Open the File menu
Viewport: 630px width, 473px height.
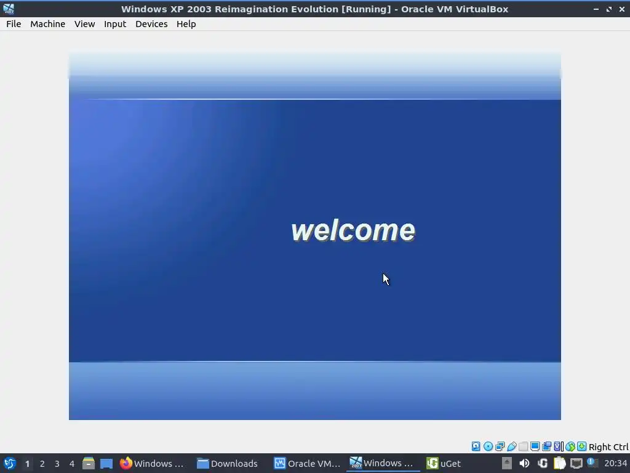14,24
